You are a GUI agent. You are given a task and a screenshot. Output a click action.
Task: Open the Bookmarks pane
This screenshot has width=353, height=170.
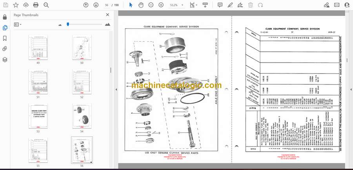(5, 38)
